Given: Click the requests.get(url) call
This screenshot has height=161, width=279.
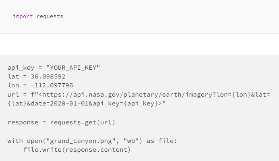Looking at the screenshot, I should pyautogui.click(x=83, y=123).
